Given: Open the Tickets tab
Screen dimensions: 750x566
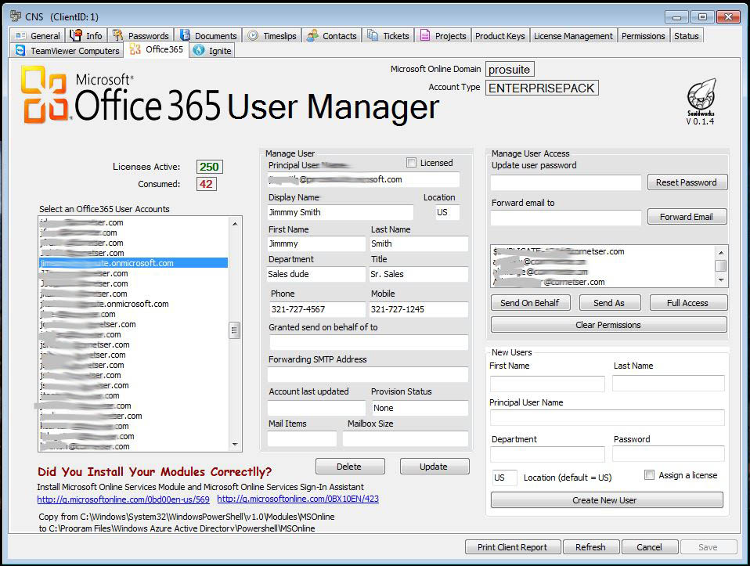Looking at the screenshot, I should coord(388,36).
